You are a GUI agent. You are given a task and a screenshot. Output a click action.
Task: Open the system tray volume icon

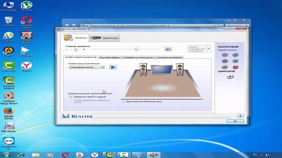[267, 155]
